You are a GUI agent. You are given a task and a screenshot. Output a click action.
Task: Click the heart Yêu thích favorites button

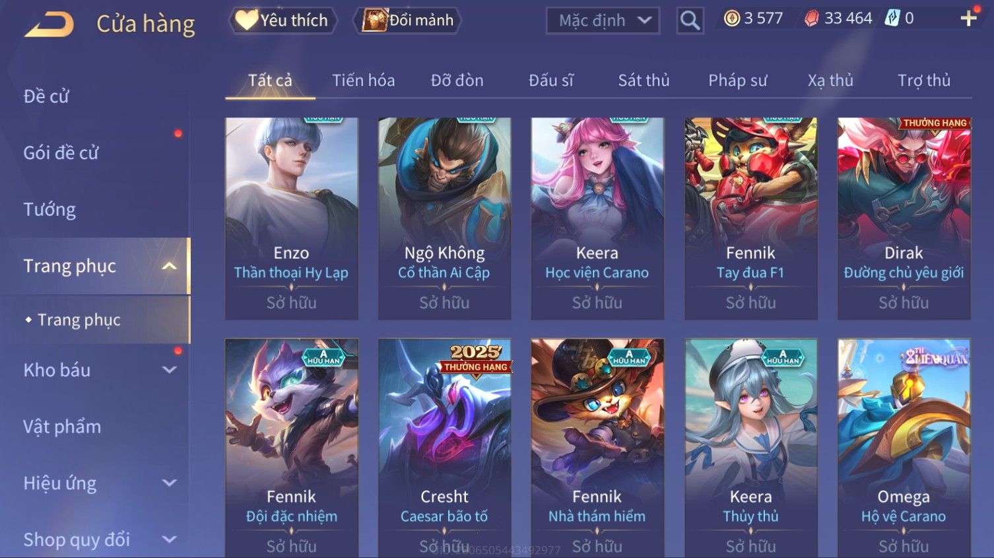point(282,20)
